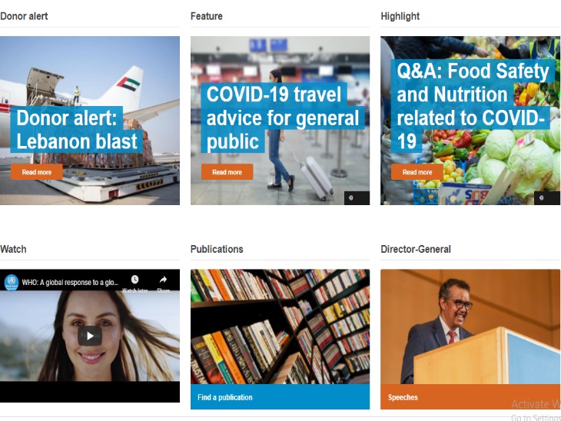Open Read more for Lebanon blast alert
Screen dimensions: 561x421
36,172
